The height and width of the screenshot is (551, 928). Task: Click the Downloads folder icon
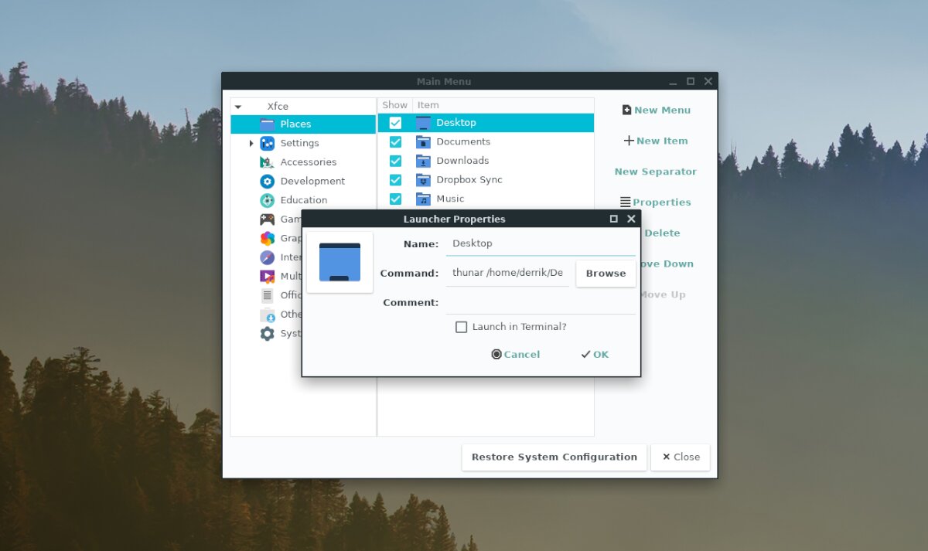423,161
